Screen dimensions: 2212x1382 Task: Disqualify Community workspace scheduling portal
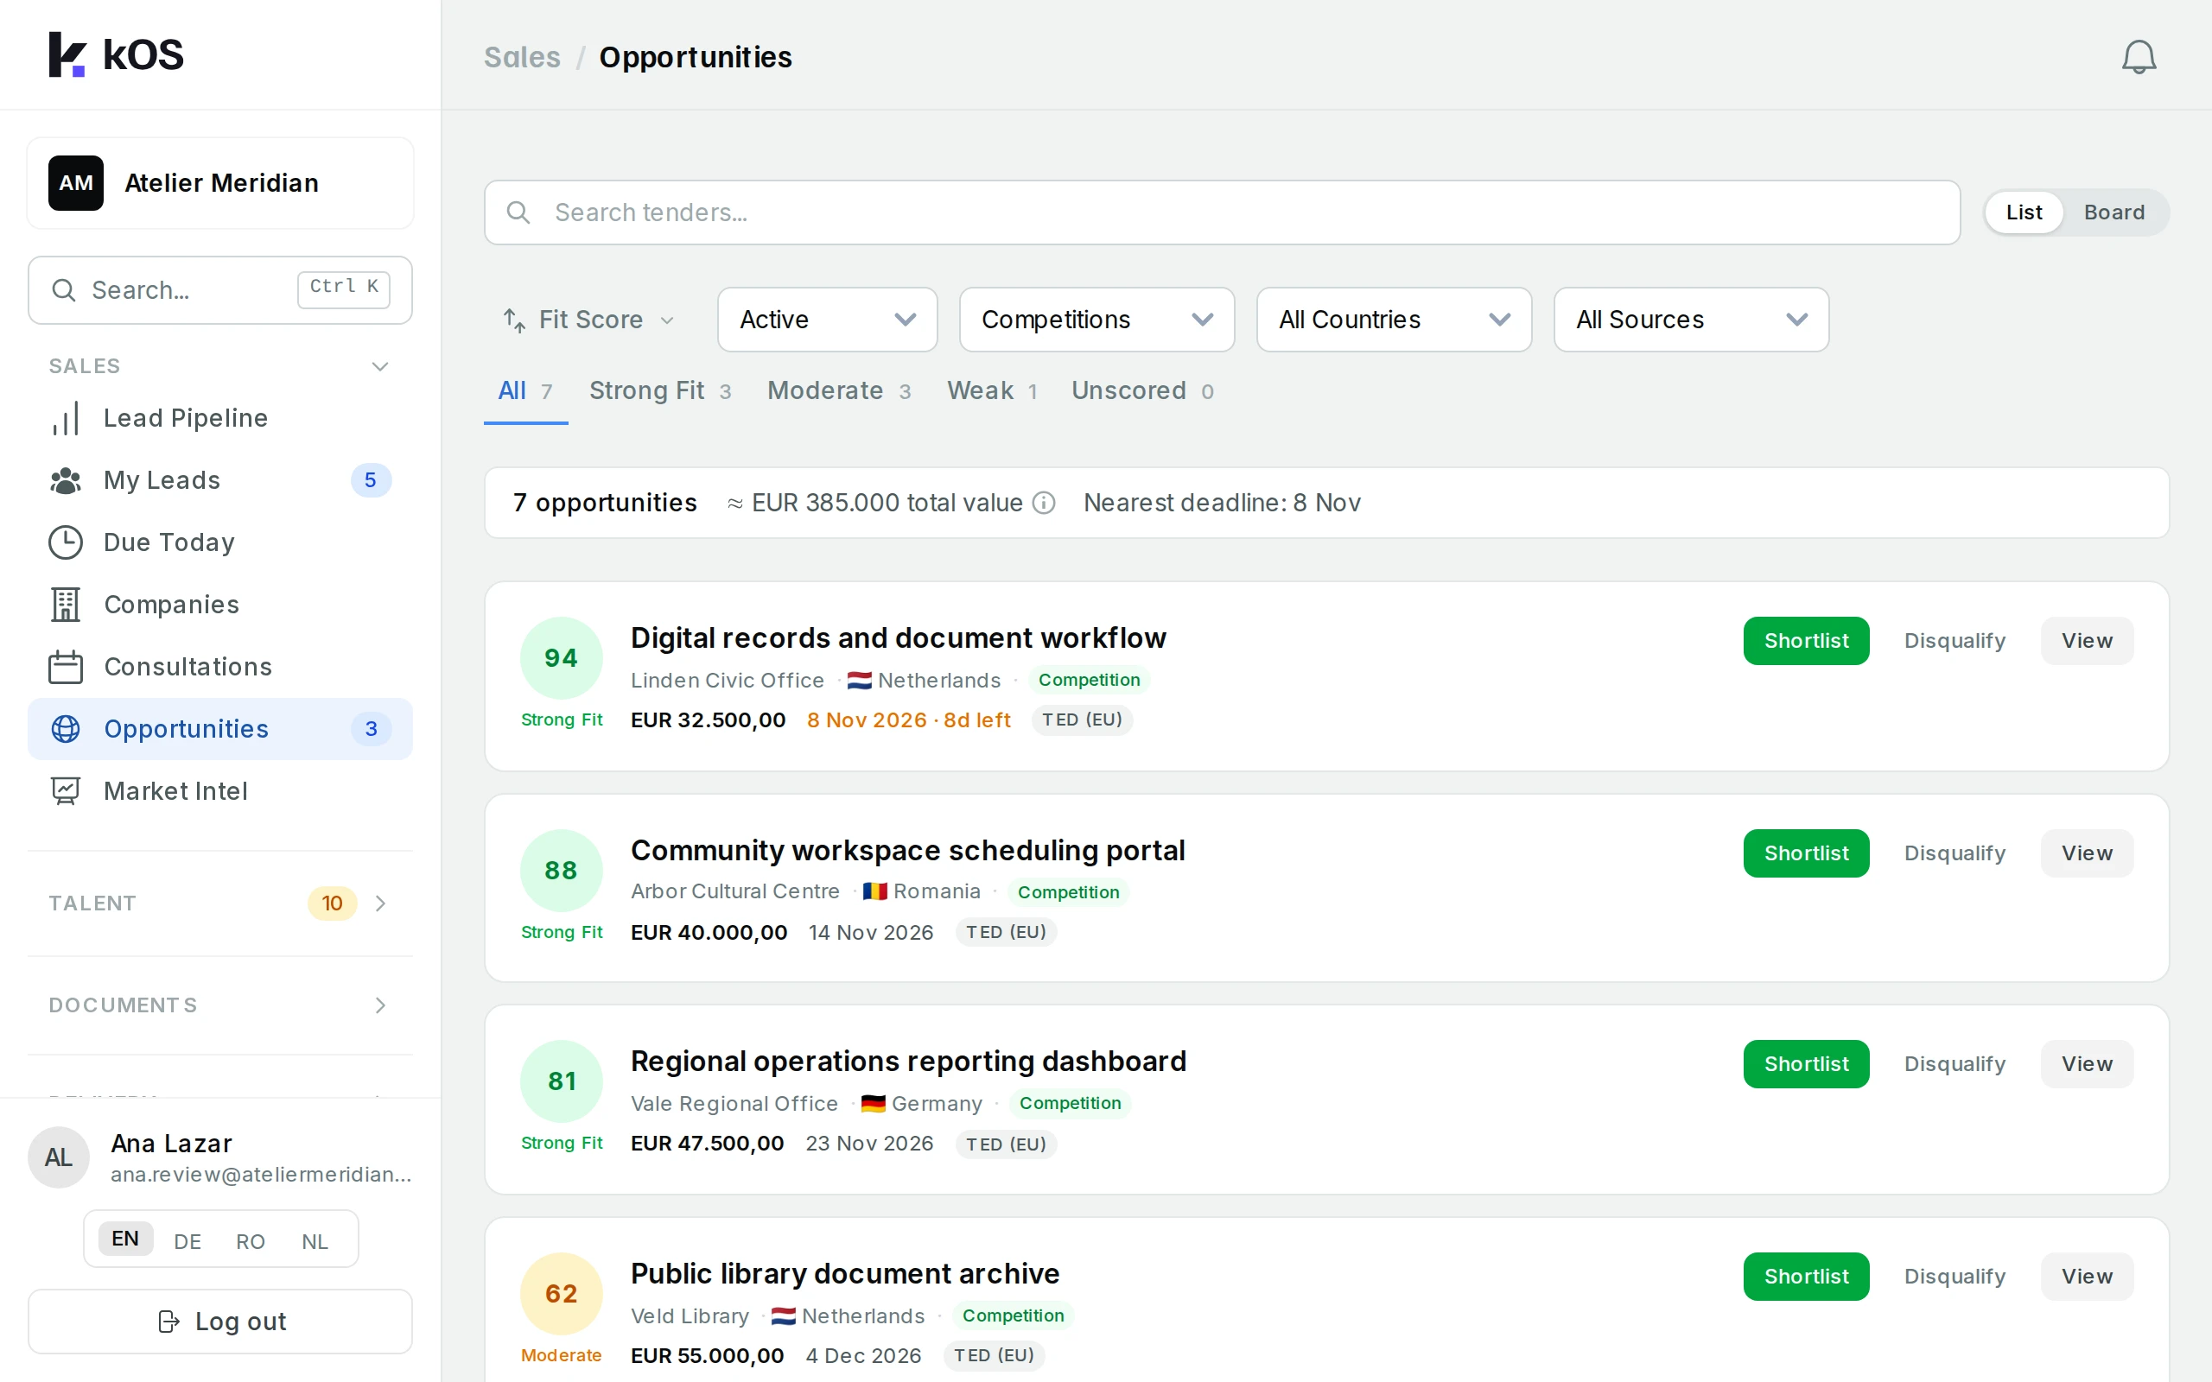[1955, 853]
